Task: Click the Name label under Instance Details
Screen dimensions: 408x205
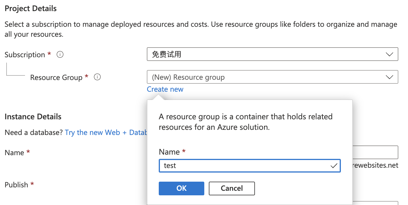Action: [14, 153]
